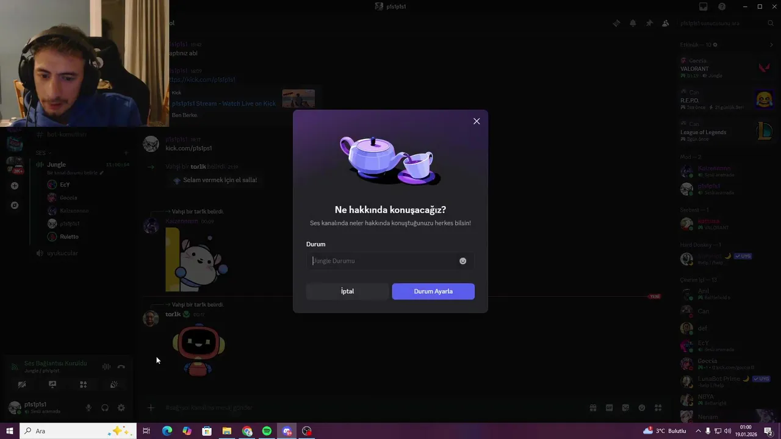
Task: Expand the Etkinlik activity panel chevron
Action: (x=771, y=45)
